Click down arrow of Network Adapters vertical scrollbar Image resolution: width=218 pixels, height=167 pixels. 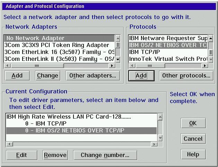click(118, 59)
